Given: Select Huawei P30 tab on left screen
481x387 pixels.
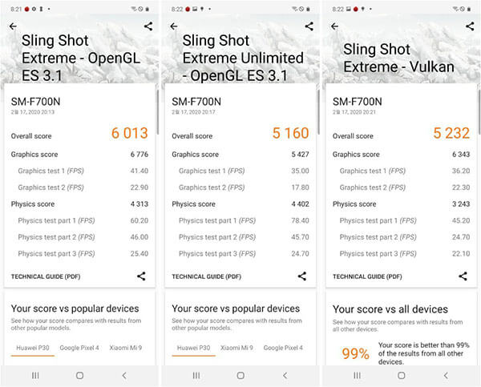Looking at the screenshot, I should 32,348.
